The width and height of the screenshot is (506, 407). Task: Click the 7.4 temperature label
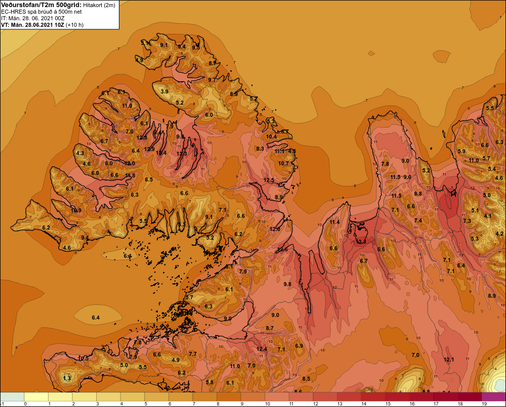[x=418, y=220]
